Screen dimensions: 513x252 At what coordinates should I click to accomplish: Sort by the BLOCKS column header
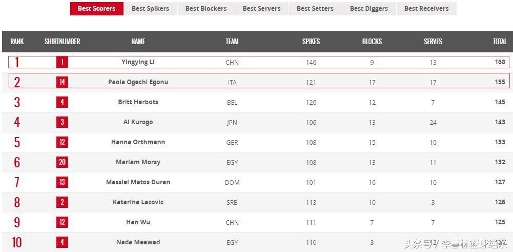(x=372, y=42)
